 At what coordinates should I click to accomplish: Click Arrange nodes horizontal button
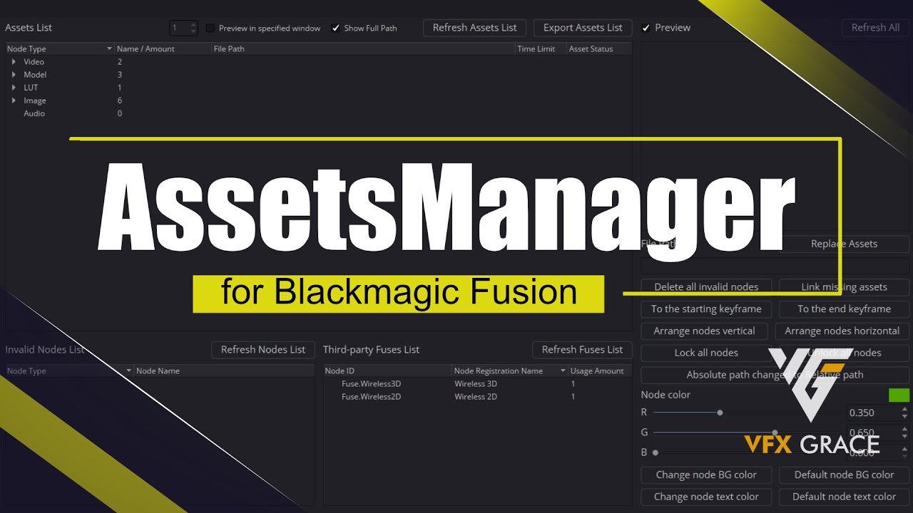[x=842, y=331]
